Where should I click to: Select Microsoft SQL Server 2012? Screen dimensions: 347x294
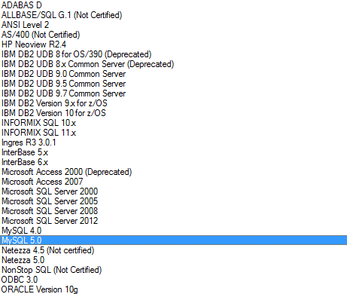(50, 221)
